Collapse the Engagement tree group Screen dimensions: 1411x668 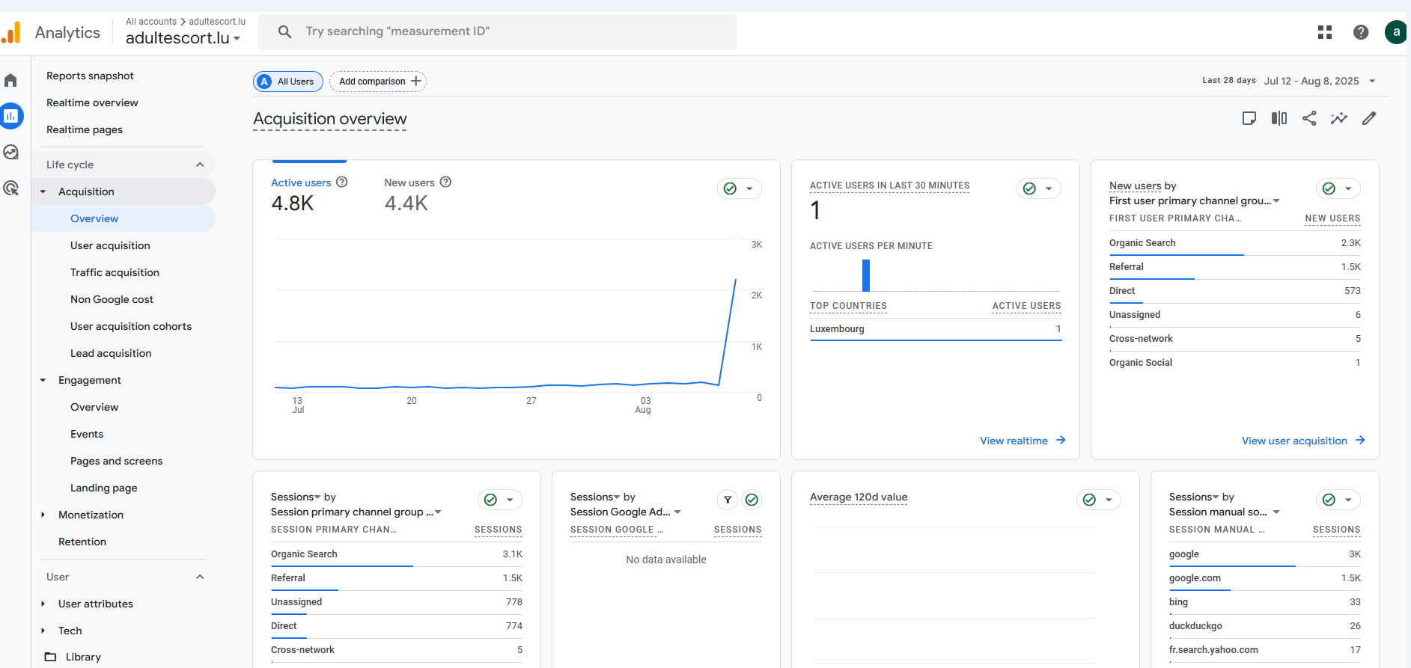tap(43, 380)
